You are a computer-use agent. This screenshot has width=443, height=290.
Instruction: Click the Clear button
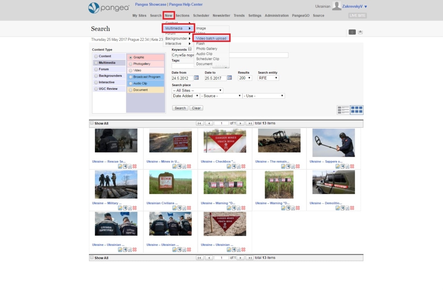click(196, 108)
